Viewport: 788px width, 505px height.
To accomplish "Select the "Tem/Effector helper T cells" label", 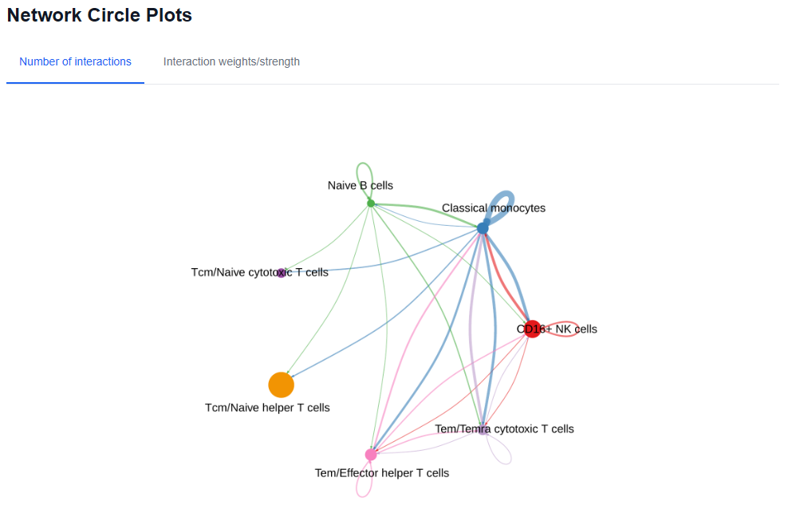I will [382, 473].
